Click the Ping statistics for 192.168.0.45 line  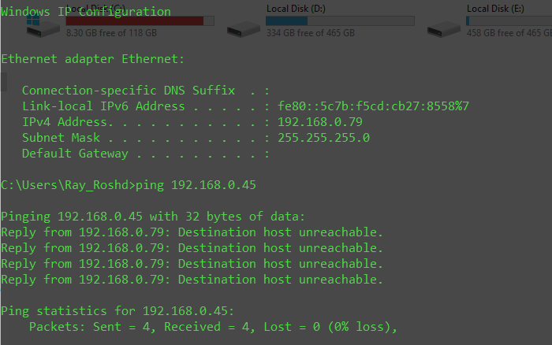coord(117,311)
